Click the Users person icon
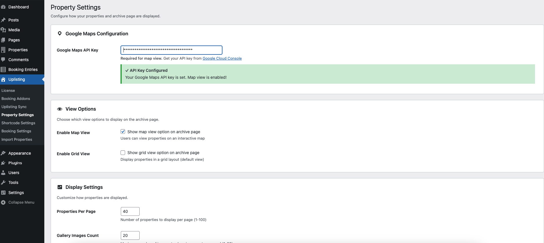 (x=3, y=173)
